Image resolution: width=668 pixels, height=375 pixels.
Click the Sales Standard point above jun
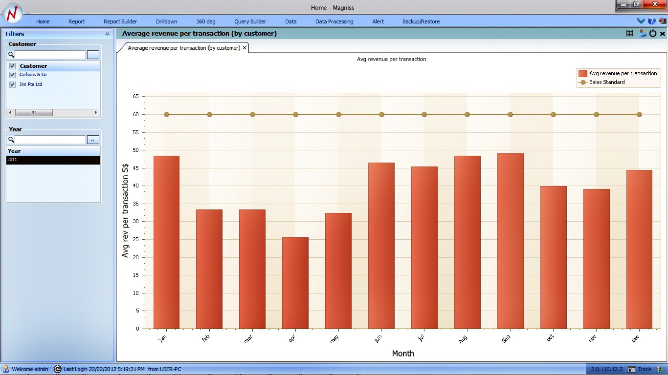click(381, 115)
